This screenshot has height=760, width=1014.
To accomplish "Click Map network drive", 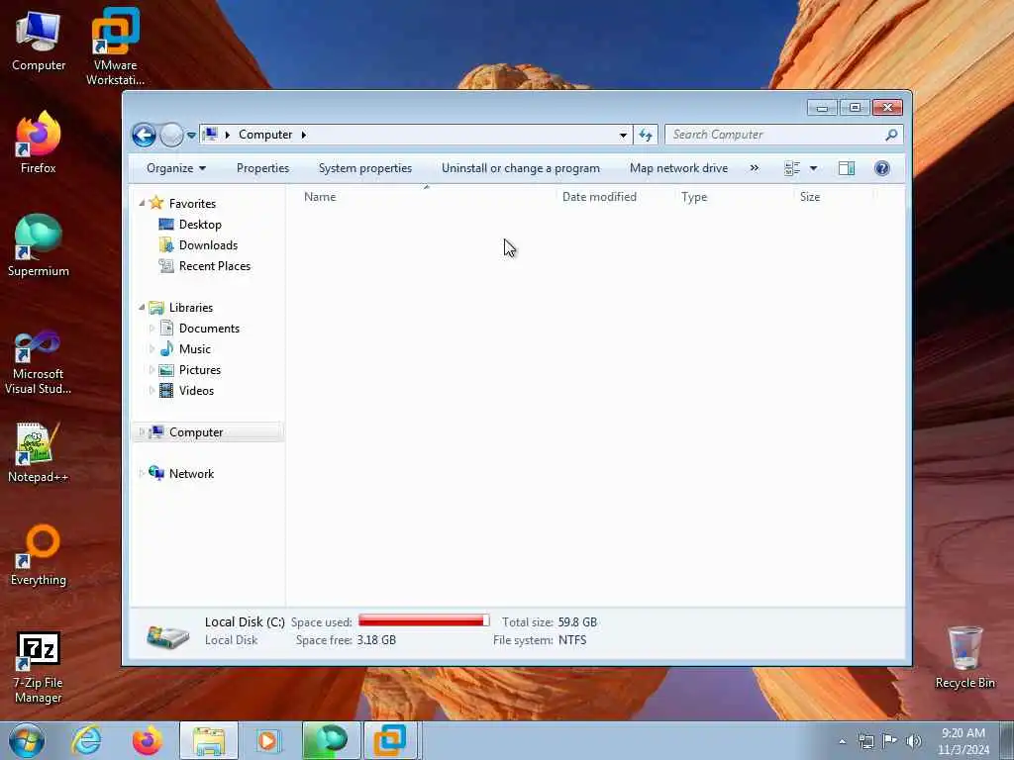I will [678, 168].
